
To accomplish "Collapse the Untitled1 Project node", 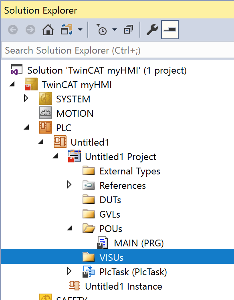I will [55, 156].
